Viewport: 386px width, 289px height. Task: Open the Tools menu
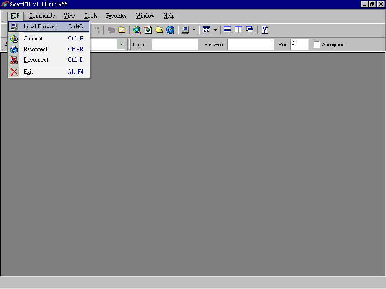click(x=91, y=16)
